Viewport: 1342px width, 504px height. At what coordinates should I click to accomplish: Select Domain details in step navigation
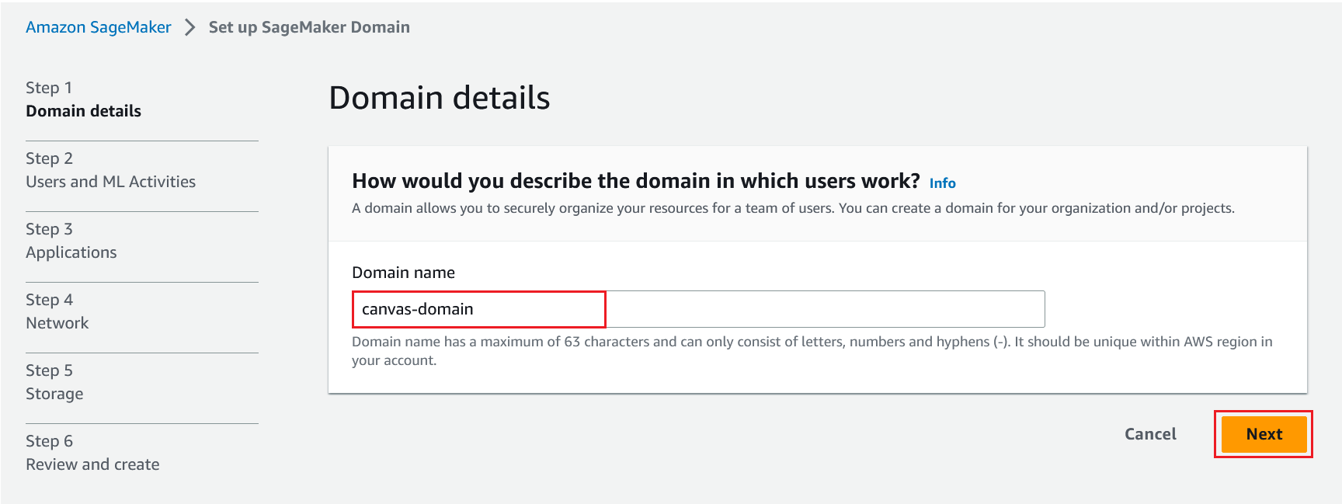[x=83, y=111]
